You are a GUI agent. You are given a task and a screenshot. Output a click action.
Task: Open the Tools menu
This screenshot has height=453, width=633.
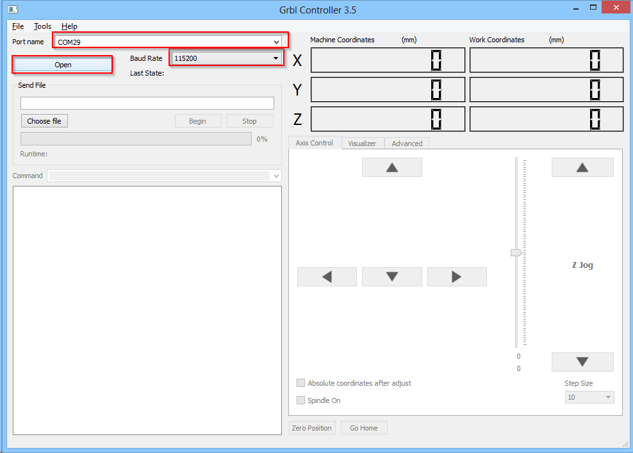click(x=42, y=26)
